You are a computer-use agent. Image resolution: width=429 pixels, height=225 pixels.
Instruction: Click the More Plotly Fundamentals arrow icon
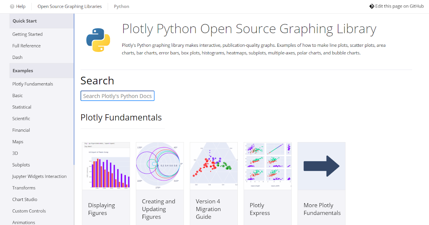(x=321, y=166)
